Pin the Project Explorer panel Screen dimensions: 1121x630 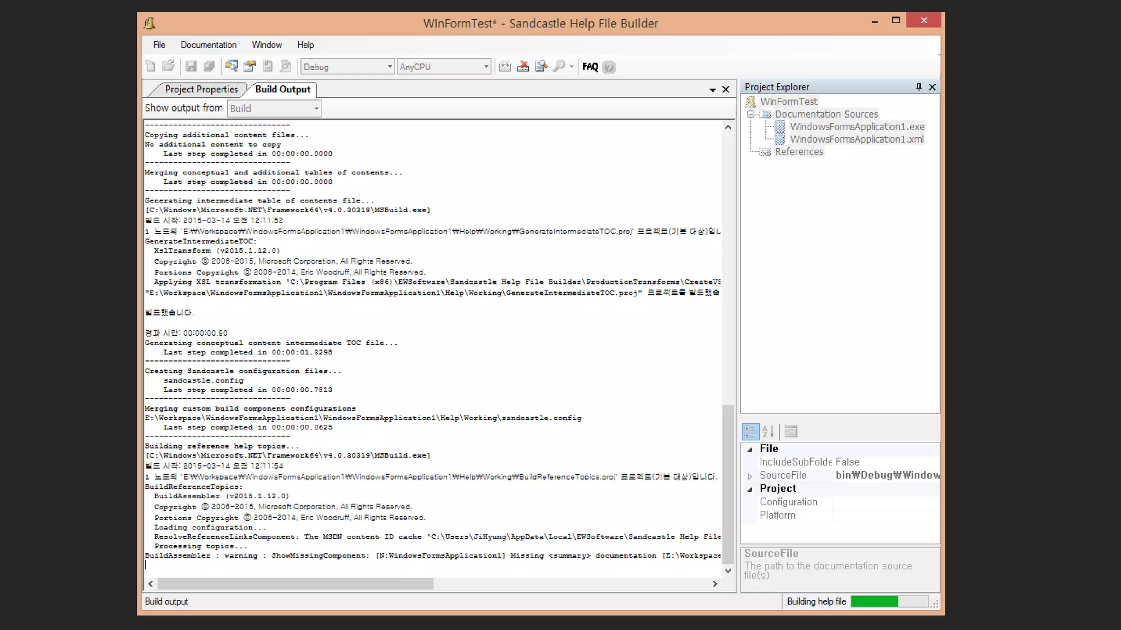pyautogui.click(x=918, y=87)
